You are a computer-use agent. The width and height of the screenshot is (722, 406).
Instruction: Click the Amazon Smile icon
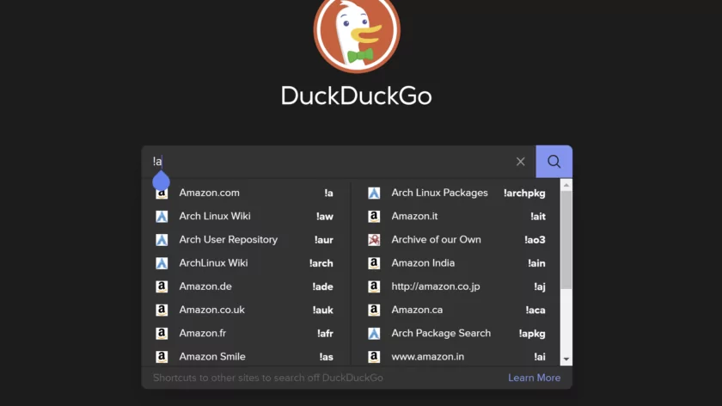click(162, 357)
